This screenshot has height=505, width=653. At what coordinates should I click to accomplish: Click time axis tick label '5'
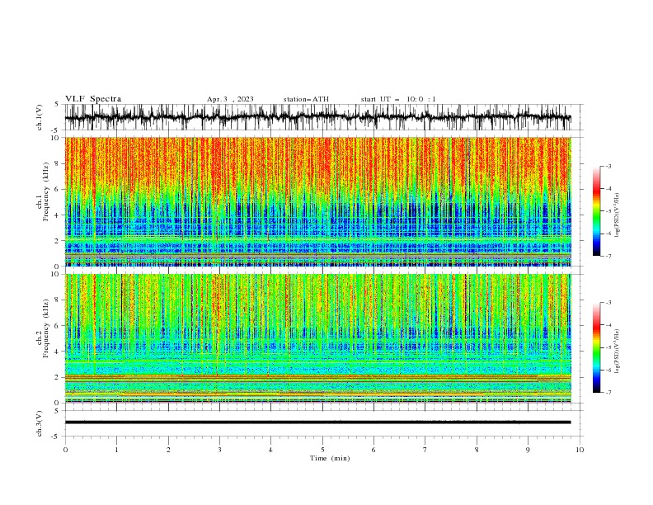(322, 450)
